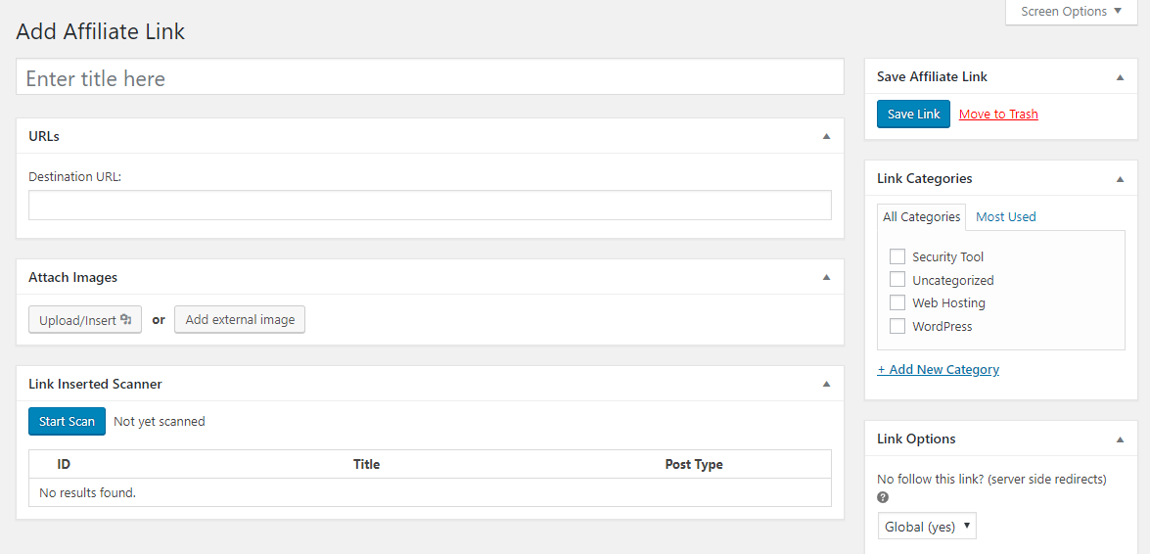Switch to the Most Used tab

[1005, 216]
